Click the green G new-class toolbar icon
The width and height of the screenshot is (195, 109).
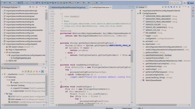click(64, 3)
